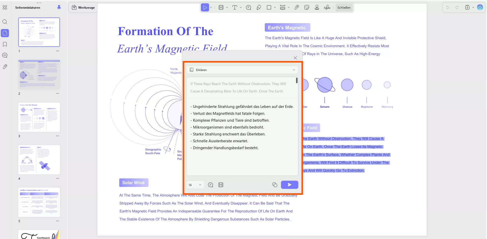
Task: Click the "Solar Wind" heading in the document
Action: click(x=134, y=183)
